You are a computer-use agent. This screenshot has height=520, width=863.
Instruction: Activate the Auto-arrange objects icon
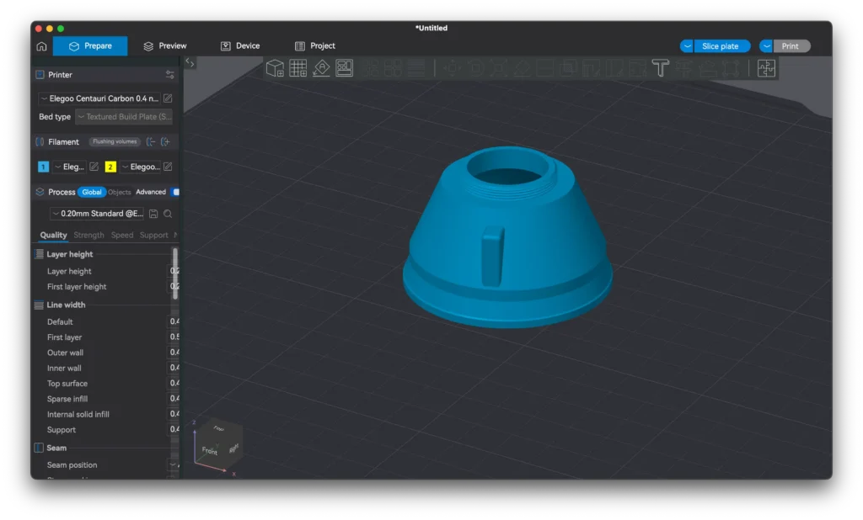(x=344, y=68)
